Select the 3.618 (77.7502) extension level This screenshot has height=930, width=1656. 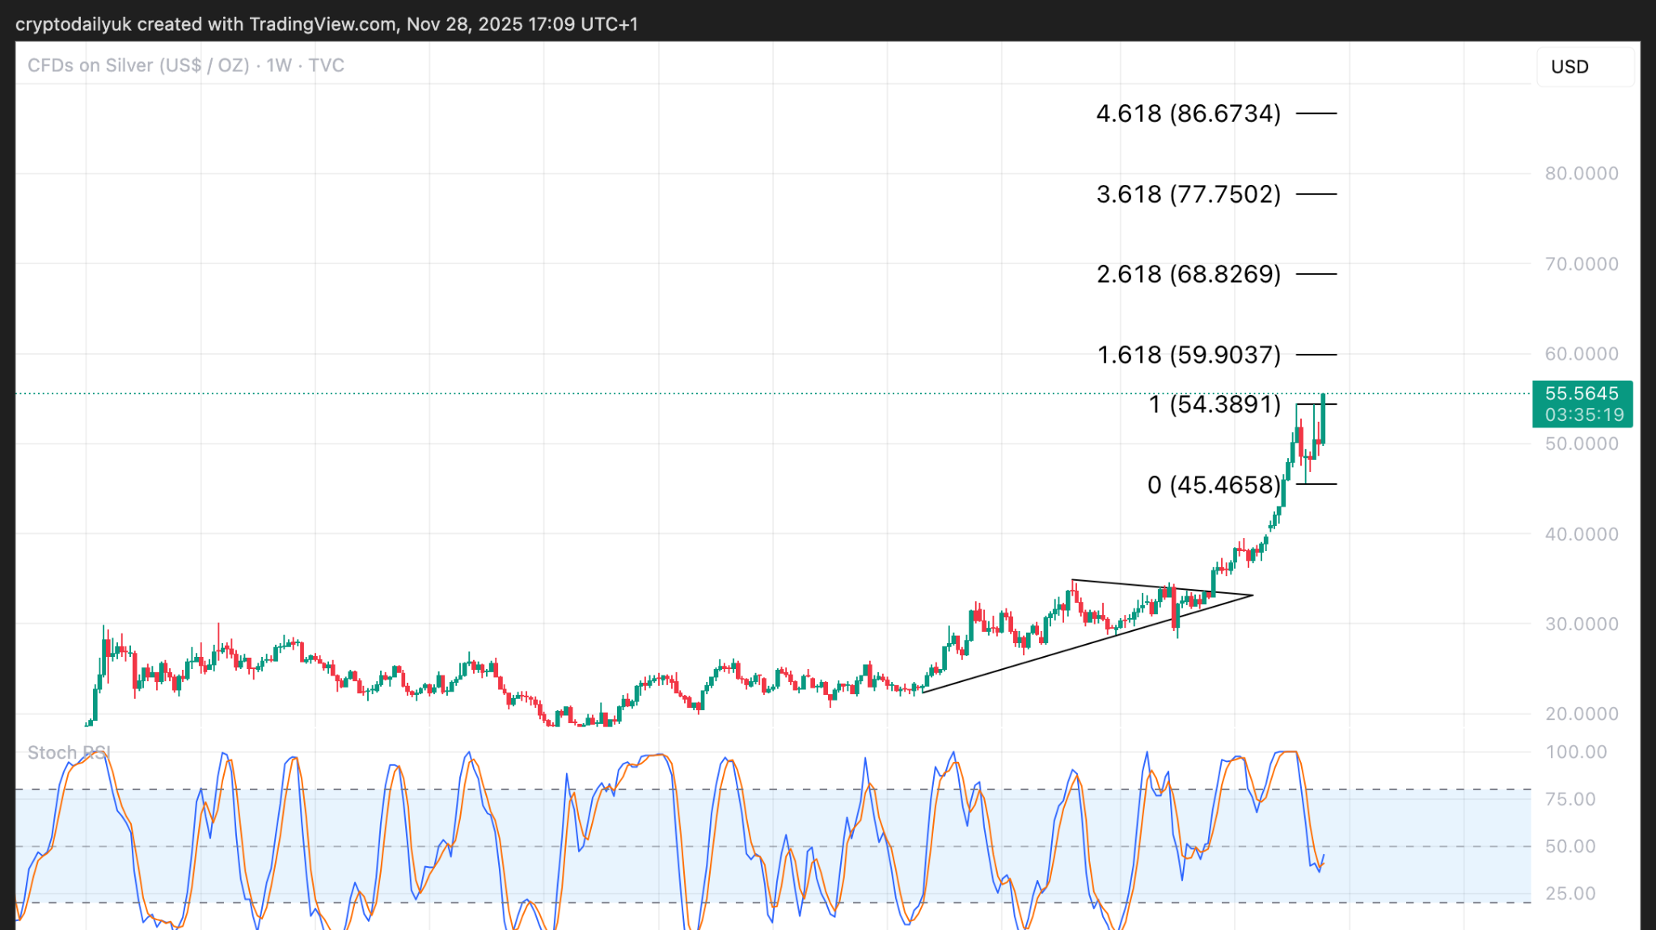tap(1188, 194)
